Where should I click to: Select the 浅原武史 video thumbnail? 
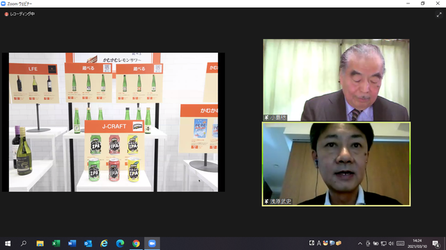[336, 164]
